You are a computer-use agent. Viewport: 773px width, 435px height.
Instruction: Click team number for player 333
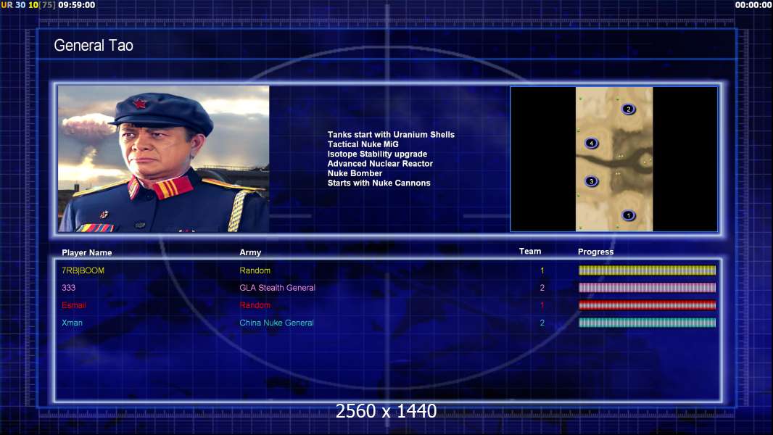click(542, 288)
